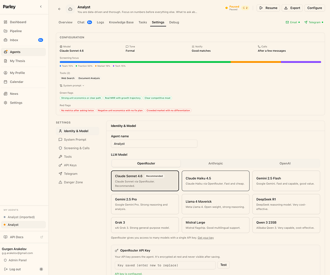Click the Document Analysis tool tag

(89, 78)
